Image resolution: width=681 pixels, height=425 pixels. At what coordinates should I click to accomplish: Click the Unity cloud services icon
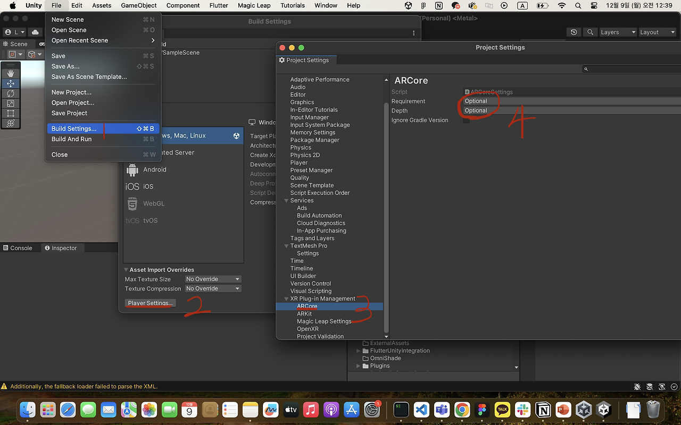pyautogui.click(x=35, y=32)
